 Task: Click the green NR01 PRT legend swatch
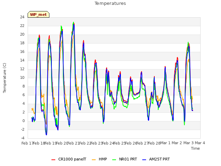coord(114,160)
